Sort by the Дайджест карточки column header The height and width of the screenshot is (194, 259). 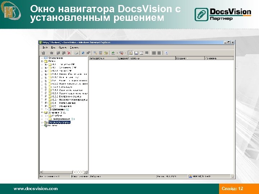click(x=146, y=58)
